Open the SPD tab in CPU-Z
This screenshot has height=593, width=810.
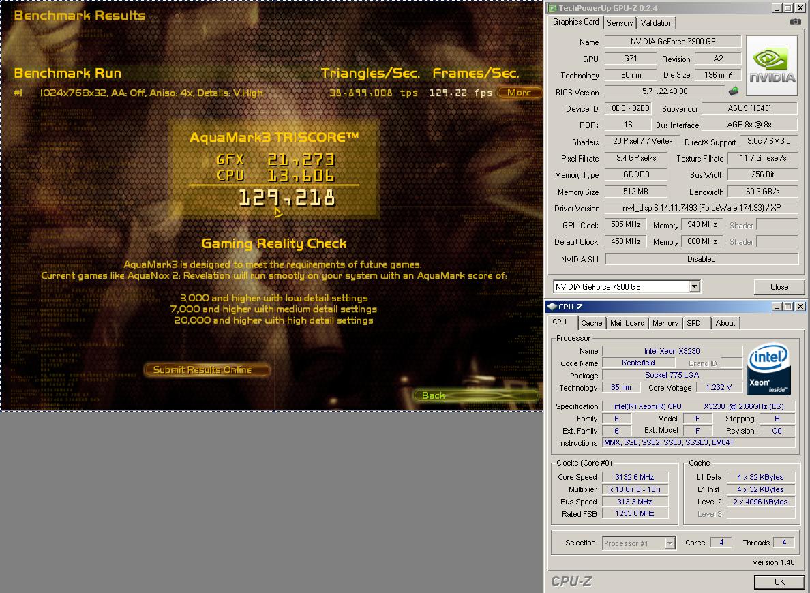point(694,323)
